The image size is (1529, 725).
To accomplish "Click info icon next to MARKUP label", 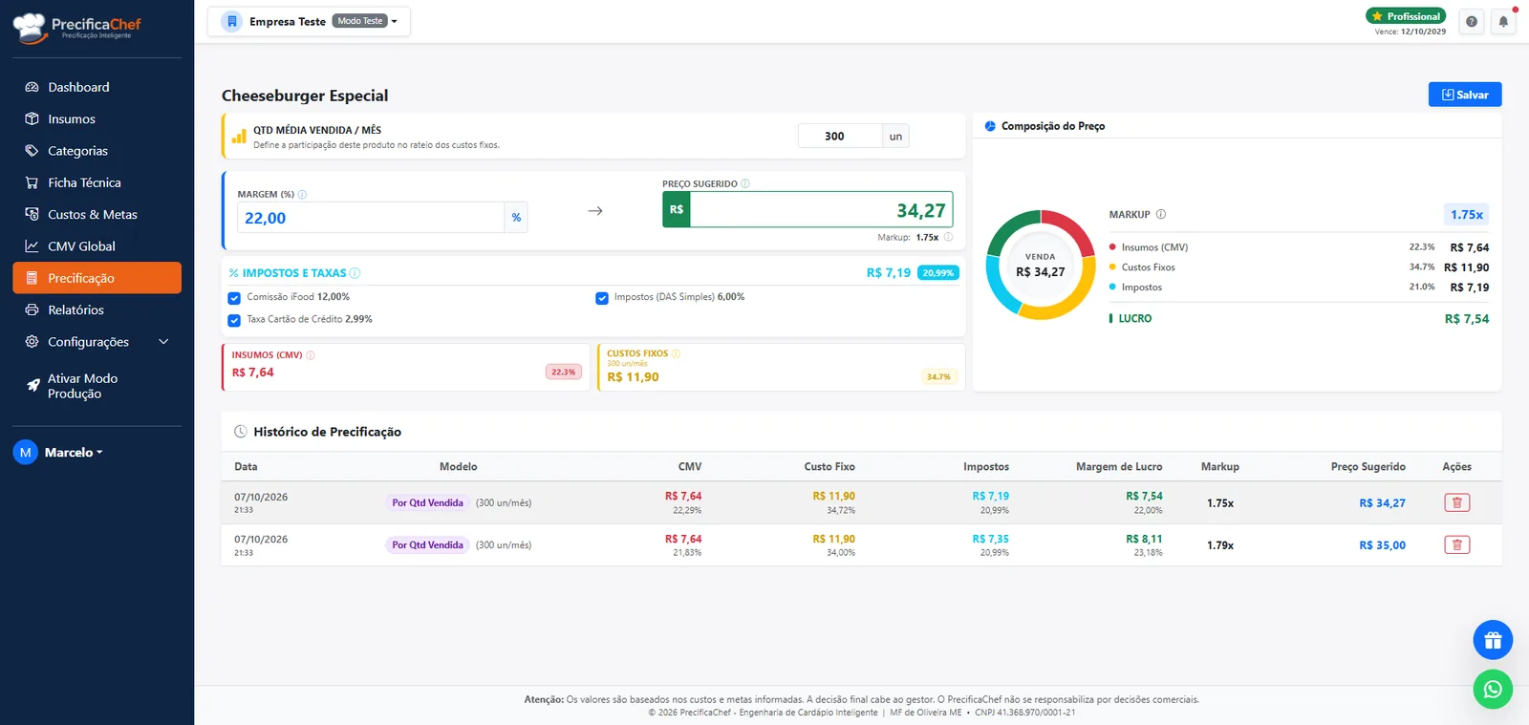I will [1161, 214].
